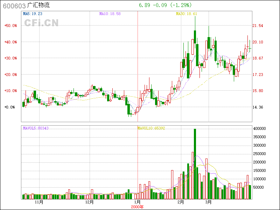This screenshot has height=210, width=280.
Task: Click the stock code 600603
Action: tap(13, 6)
